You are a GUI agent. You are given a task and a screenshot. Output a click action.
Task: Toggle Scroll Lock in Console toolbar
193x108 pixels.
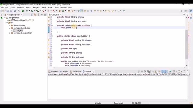(x=156, y=71)
